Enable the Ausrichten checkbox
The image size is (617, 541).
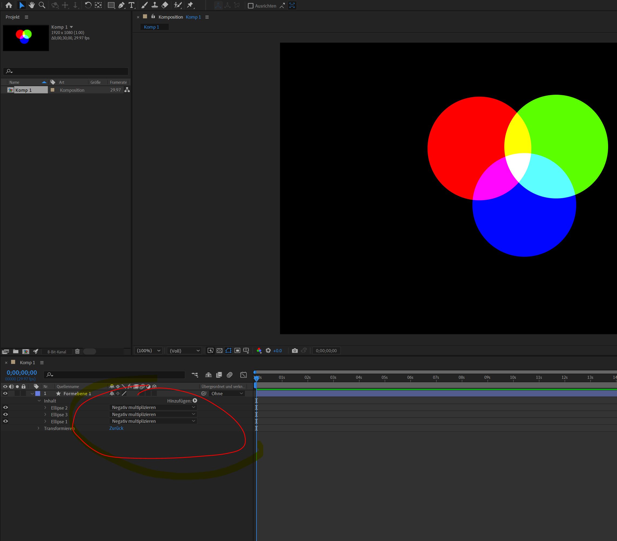(251, 6)
